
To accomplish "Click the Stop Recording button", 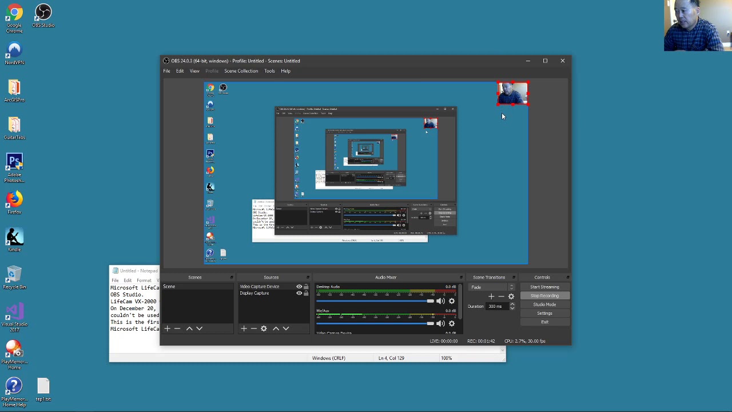I will coord(544,296).
